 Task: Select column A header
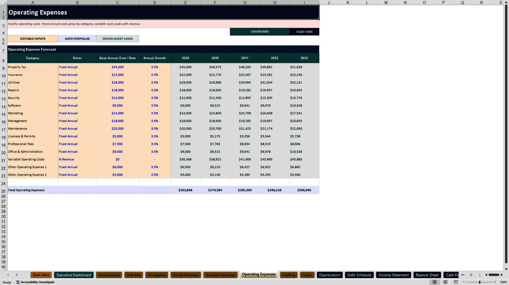(33, 2)
